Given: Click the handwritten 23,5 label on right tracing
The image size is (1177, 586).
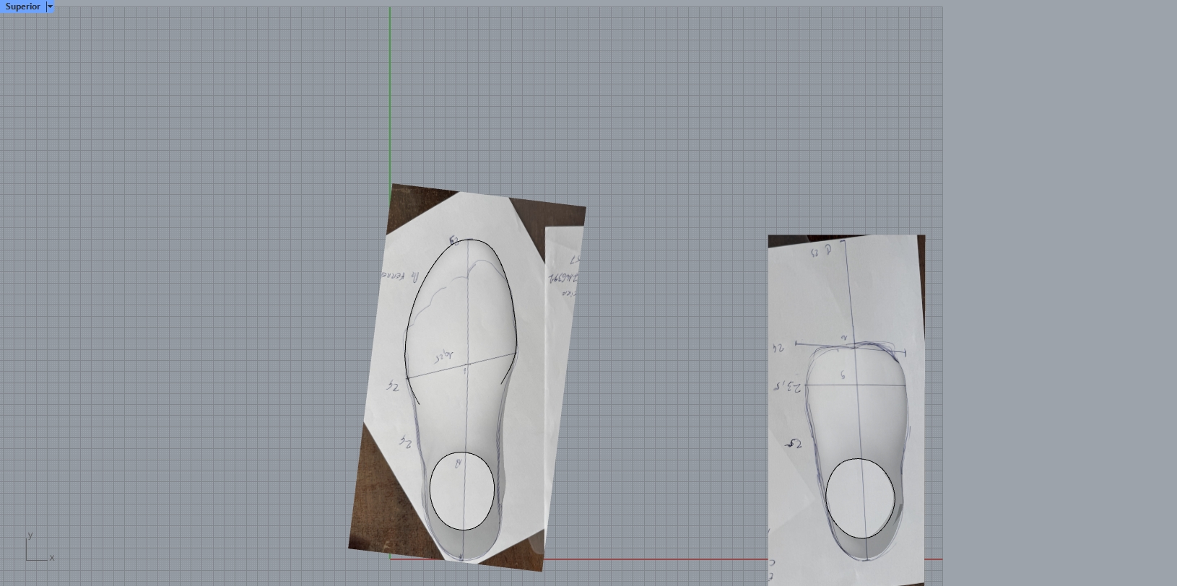Looking at the screenshot, I should point(788,386).
